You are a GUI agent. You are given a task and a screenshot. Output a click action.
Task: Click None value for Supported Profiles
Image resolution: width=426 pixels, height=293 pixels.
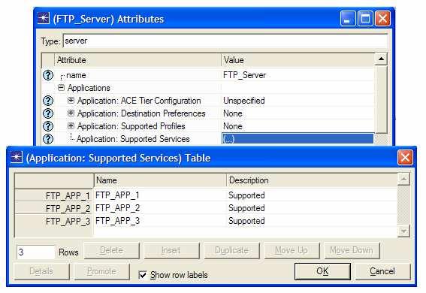coord(233,126)
